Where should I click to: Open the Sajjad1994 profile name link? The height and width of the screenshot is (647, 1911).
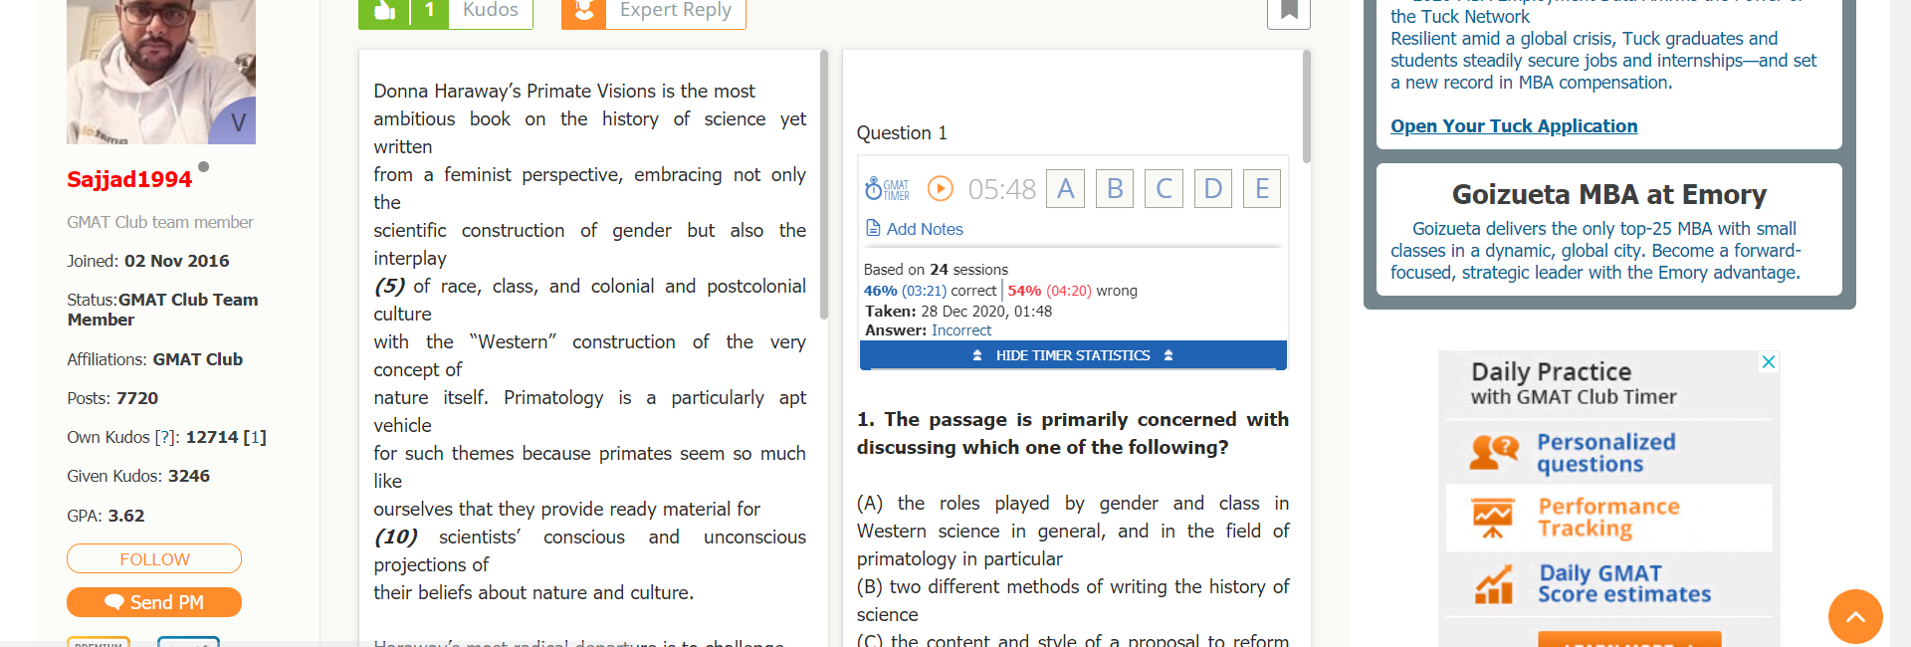[129, 179]
